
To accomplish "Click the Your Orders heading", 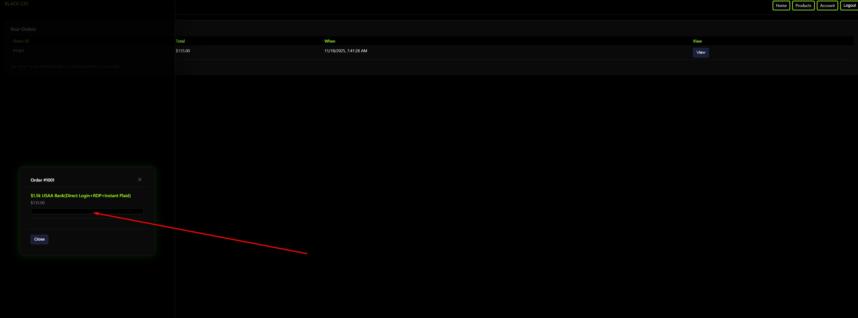I will tap(23, 29).
